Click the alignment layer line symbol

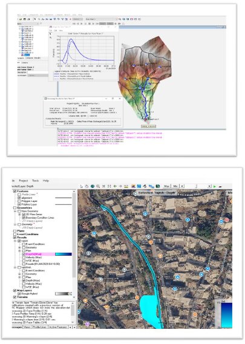[64, 198]
